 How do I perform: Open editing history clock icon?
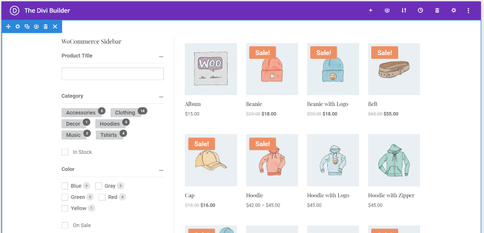coord(420,10)
